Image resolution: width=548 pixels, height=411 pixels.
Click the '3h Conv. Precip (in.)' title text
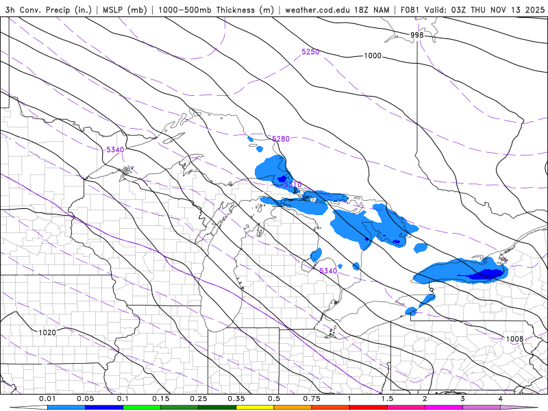(x=48, y=10)
